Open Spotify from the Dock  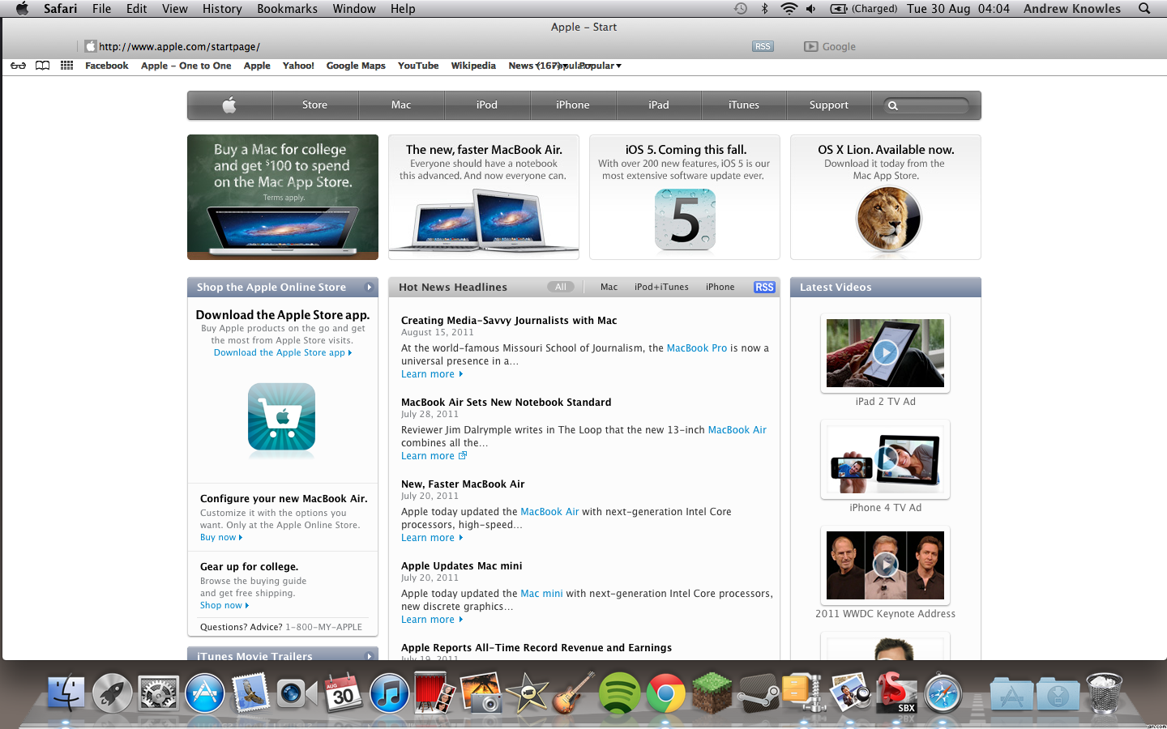point(620,693)
